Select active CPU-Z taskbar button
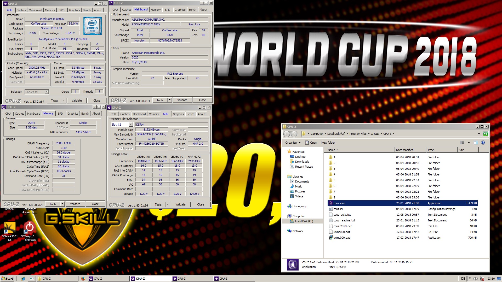 [x=150, y=279]
